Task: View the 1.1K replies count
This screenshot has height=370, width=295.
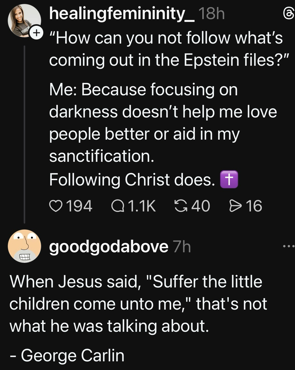Action: (142, 206)
